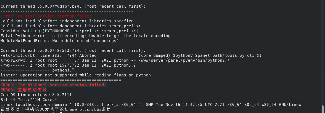The height and width of the screenshot is (113, 325).
Task: Open the www.bt.cn/bbs forum URL
Action: pos(90,109)
